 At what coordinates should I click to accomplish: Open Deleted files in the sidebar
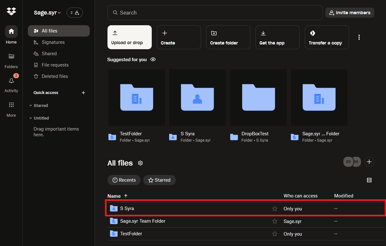tap(59, 76)
